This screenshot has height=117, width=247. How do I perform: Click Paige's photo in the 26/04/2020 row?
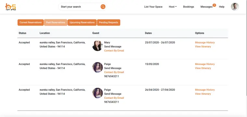pyautogui.click(x=97, y=93)
